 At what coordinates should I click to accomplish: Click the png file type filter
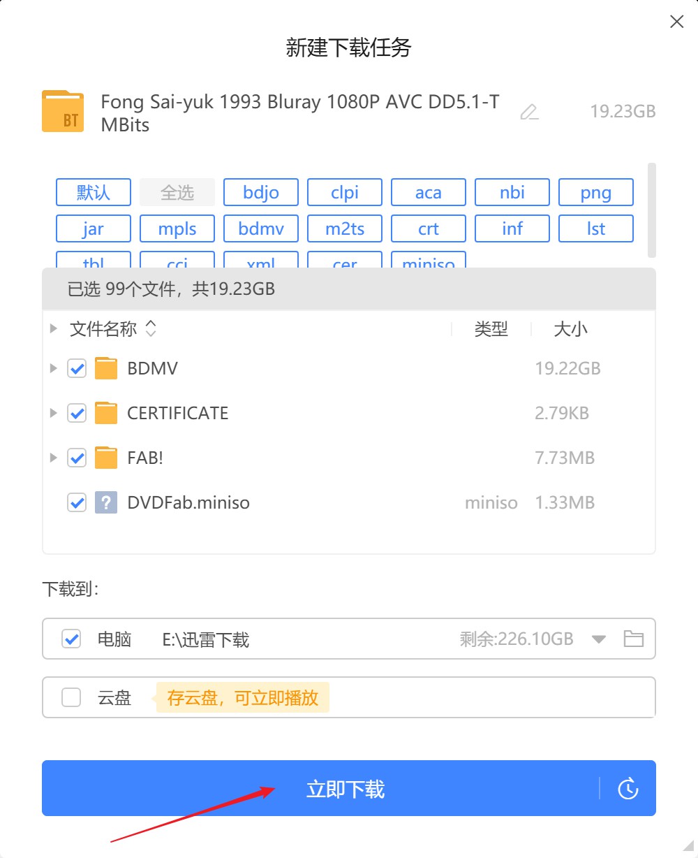tap(596, 192)
